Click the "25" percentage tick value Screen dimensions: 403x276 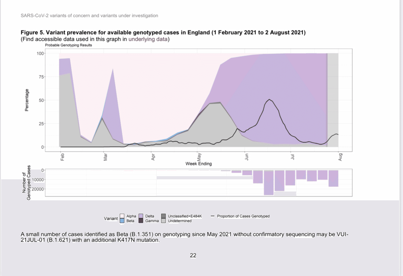(41, 124)
